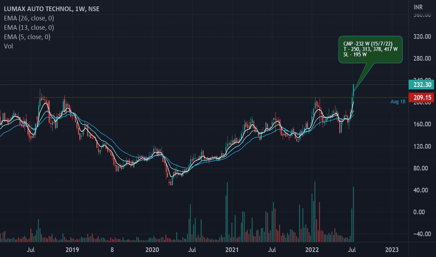Click the Vol indicator label
Screen dimensions: 436x257
tap(8, 46)
